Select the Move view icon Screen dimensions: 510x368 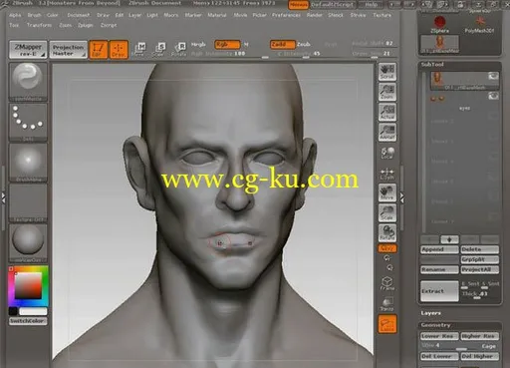click(x=387, y=192)
